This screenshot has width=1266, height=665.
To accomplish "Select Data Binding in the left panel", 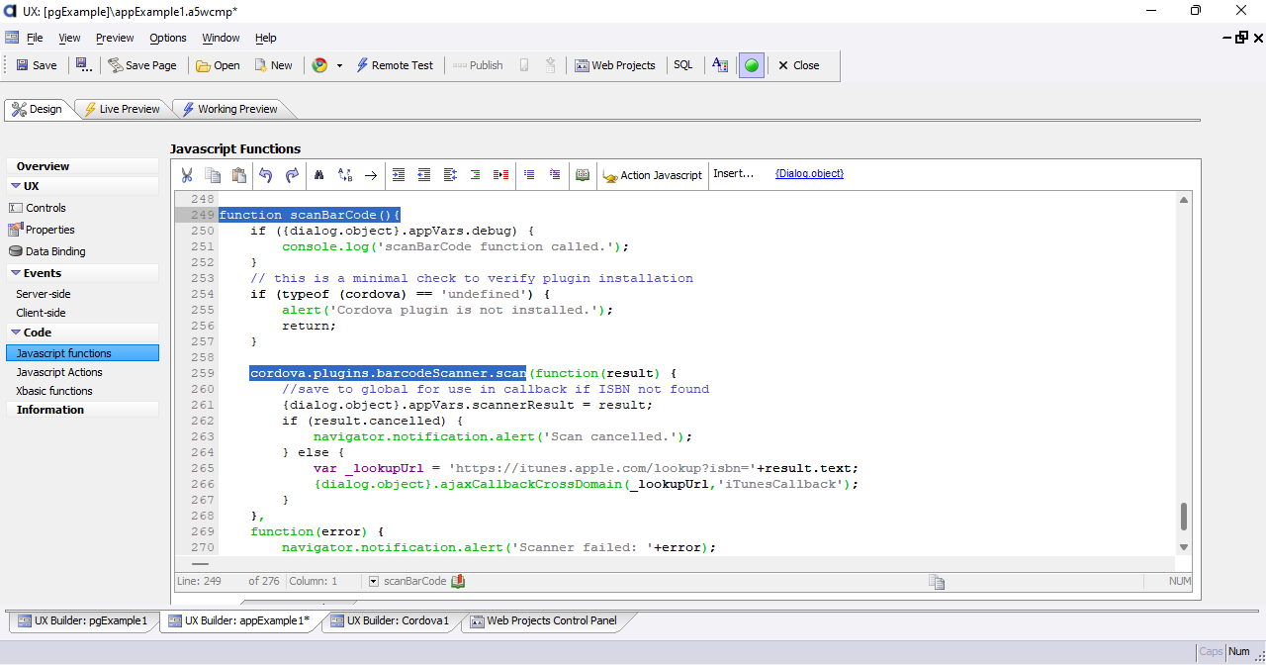I will [55, 251].
